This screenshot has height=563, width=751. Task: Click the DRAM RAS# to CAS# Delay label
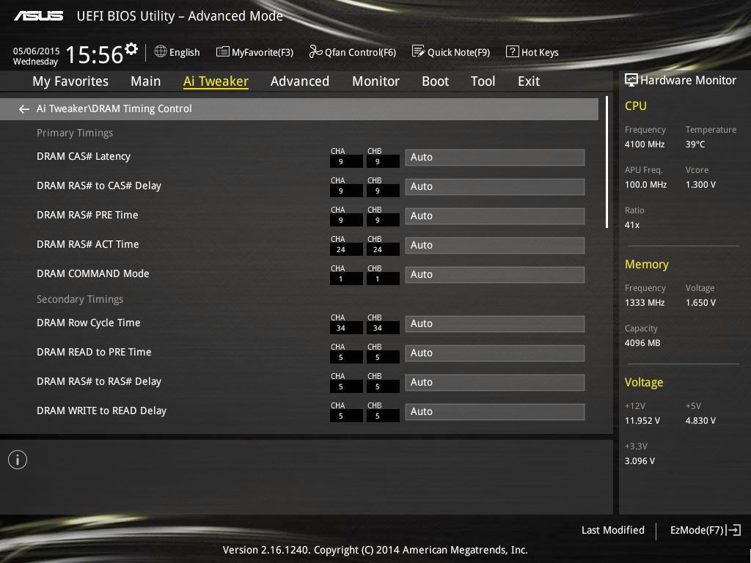[x=99, y=185]
